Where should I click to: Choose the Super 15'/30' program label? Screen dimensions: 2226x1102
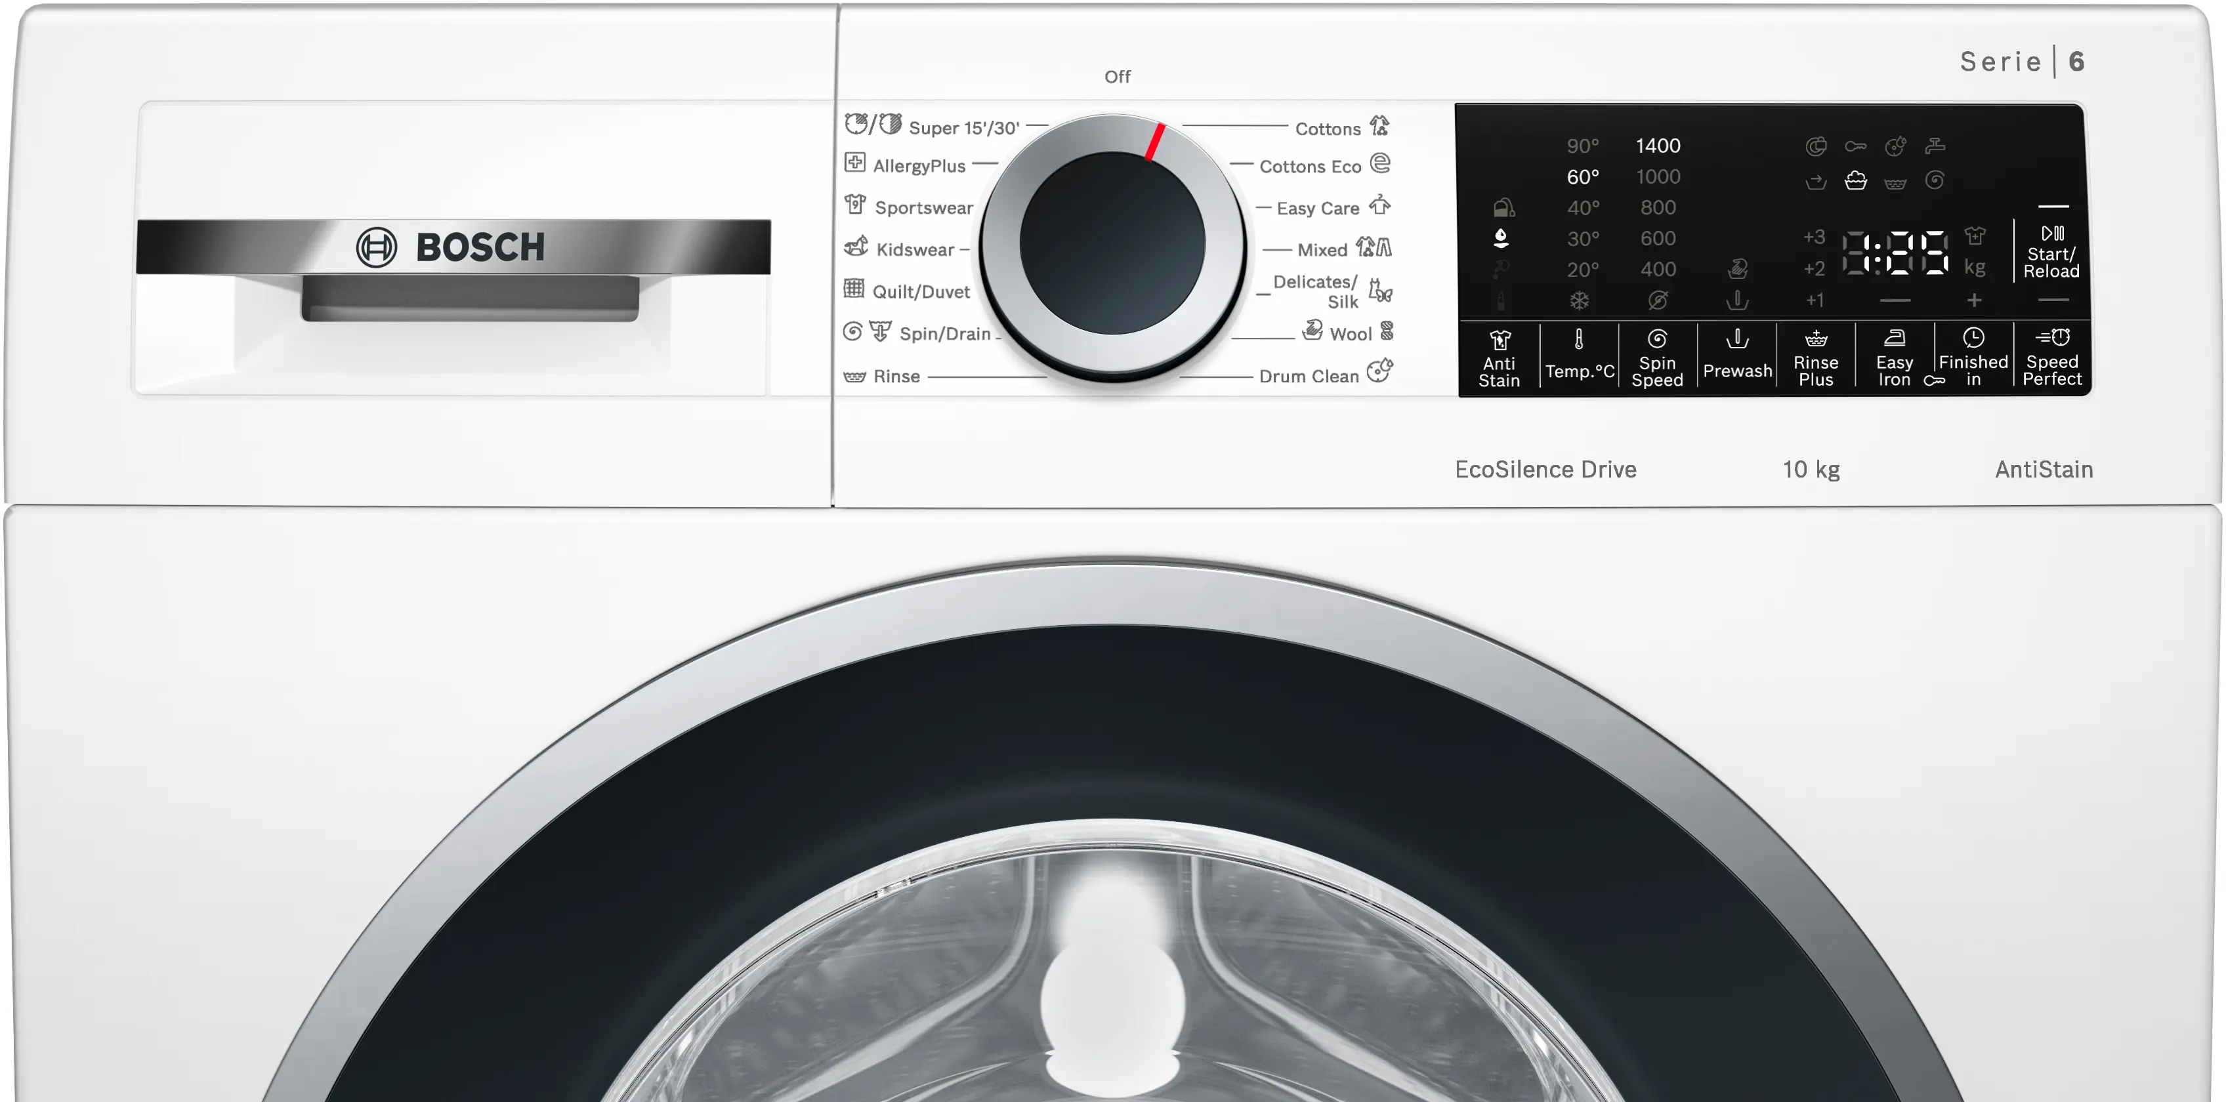[963, 128]
